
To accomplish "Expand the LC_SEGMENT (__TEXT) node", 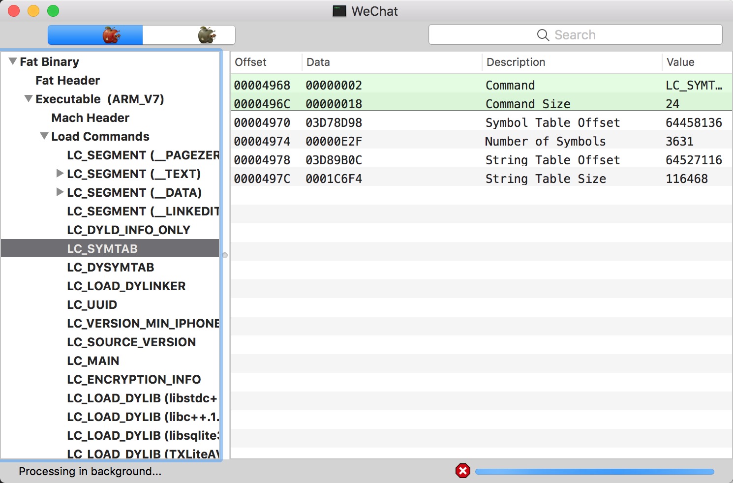I will 60,174.
